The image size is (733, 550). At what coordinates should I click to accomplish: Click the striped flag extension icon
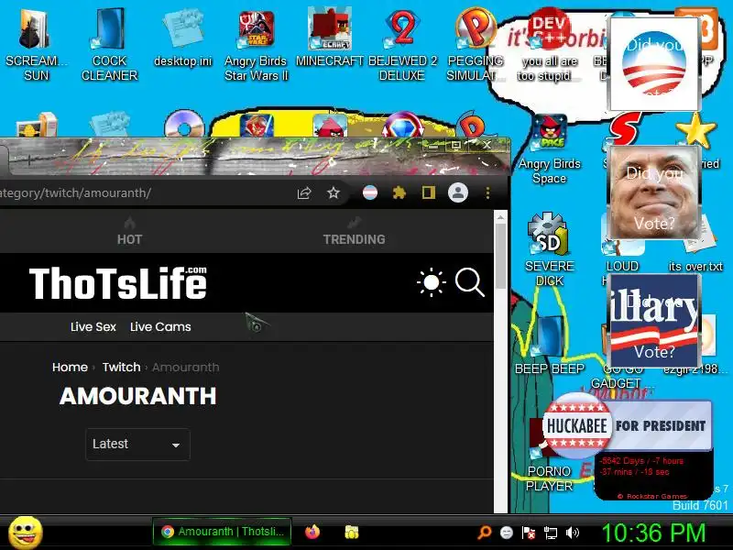370,192
